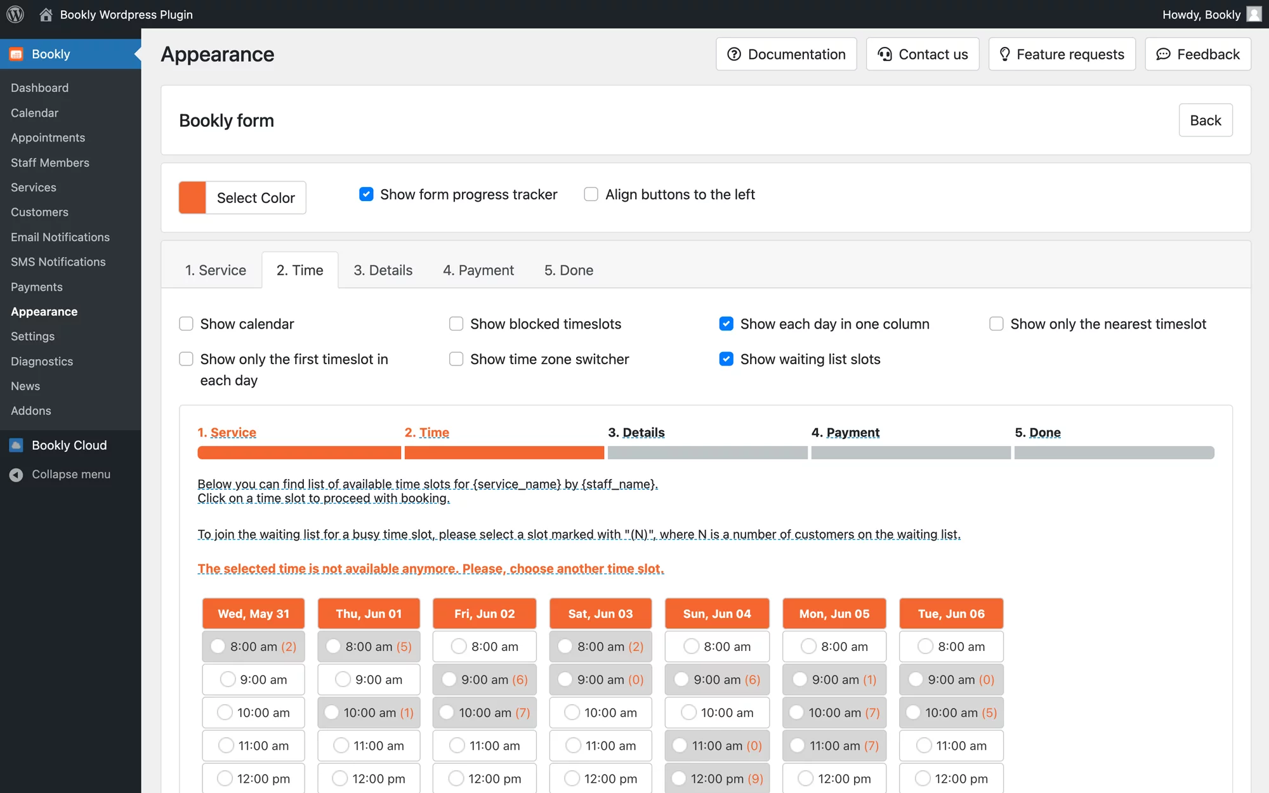Open Customers in the sidebar
The height and width of the screenshot is (793, 1269).
39,212
